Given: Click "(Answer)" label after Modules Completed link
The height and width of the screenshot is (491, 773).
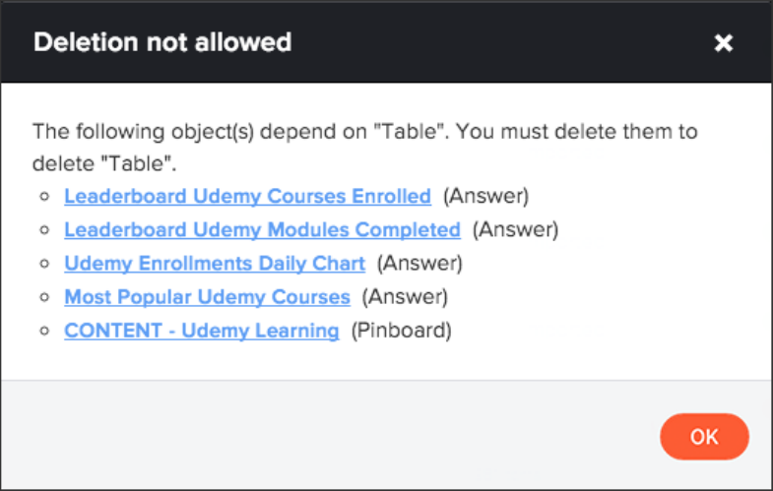Looking at the screenshot, I should [x=515, y=229].
